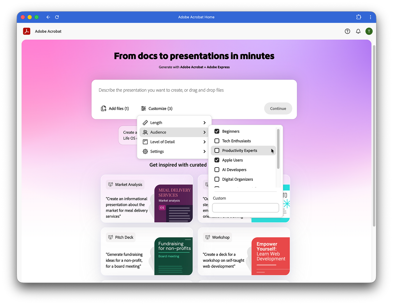Click the gear icon next to Settings
This screenshot has width=393, height=305.
tap(145, 151)
